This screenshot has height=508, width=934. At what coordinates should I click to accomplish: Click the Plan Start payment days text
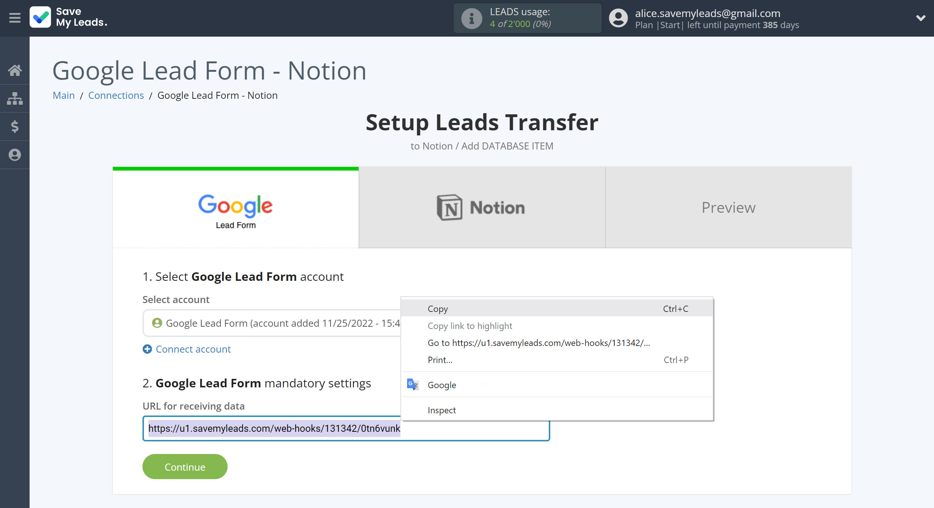[717, 25]
